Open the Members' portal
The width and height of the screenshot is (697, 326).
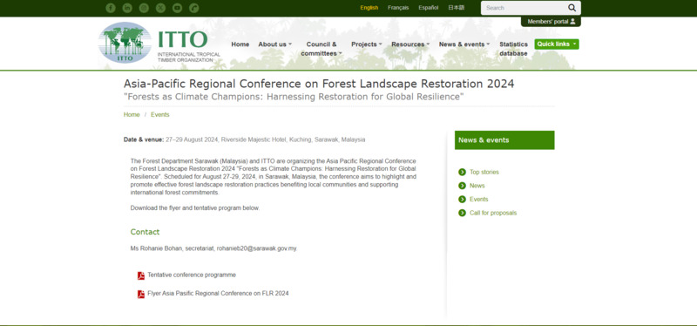tap(551, 21)
